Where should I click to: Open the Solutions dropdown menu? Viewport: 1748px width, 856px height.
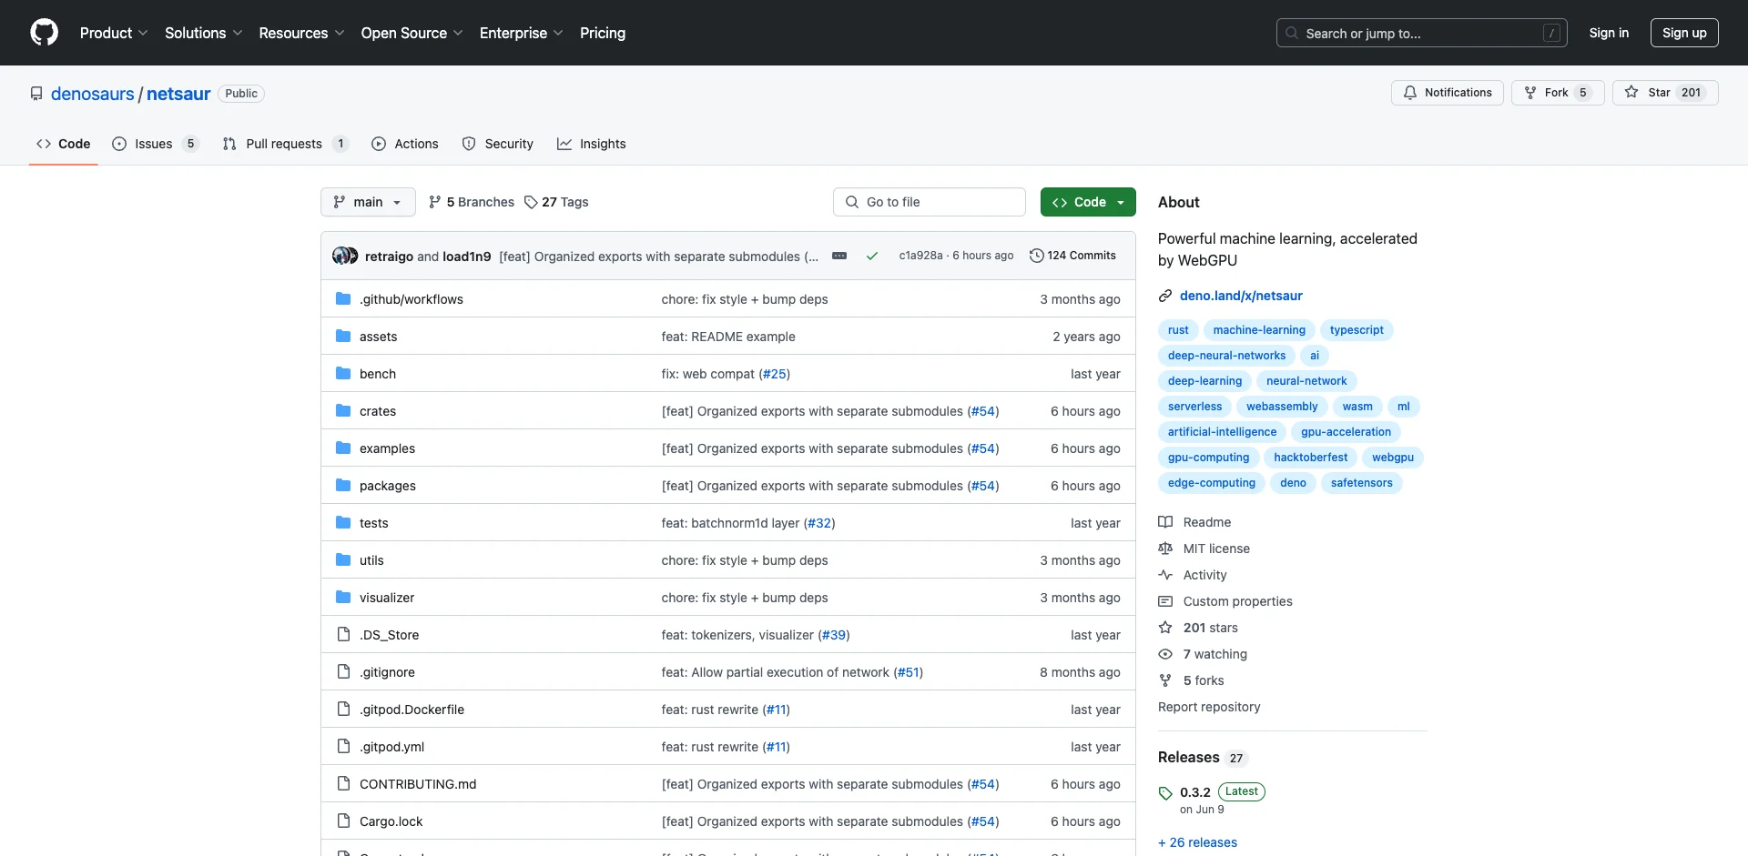click(204, 33)
